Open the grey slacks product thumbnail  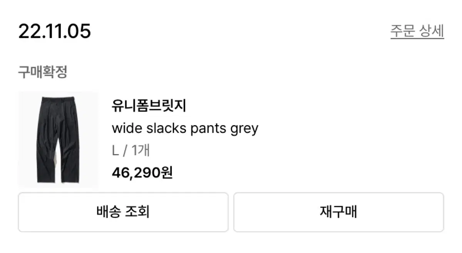pyautogui.click(x=58, y=139)
